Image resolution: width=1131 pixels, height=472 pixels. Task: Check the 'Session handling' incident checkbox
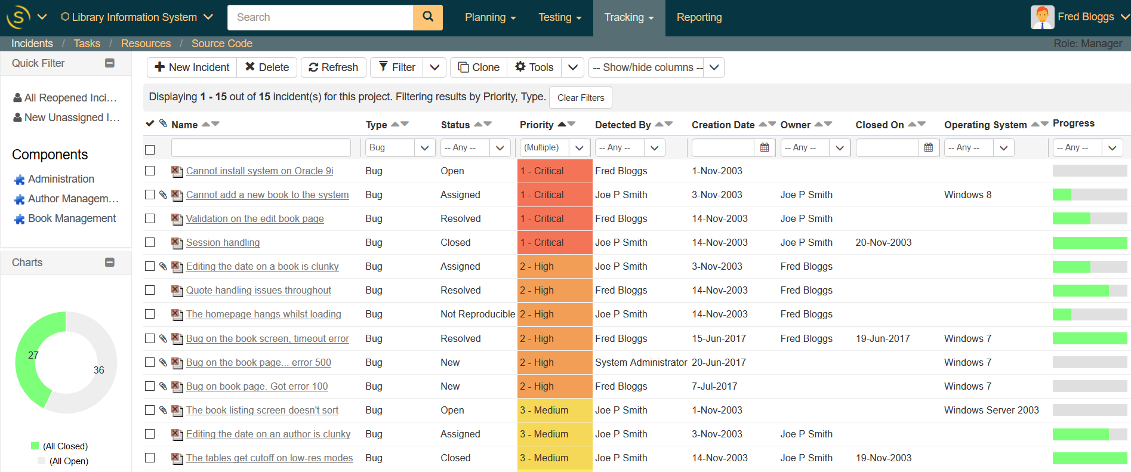point(150,242)
